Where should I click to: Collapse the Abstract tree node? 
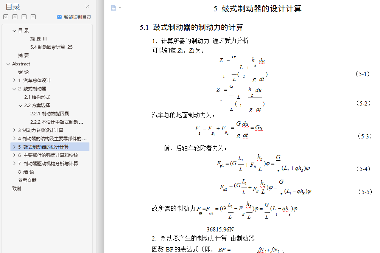pyautogui.click(x=8, y=64)
